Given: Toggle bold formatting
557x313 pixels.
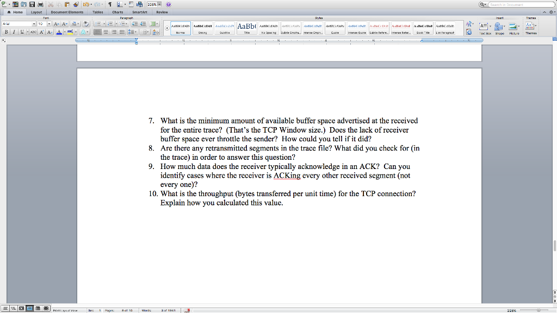Looking at the screenshot, I should click(x=6, y=32).
